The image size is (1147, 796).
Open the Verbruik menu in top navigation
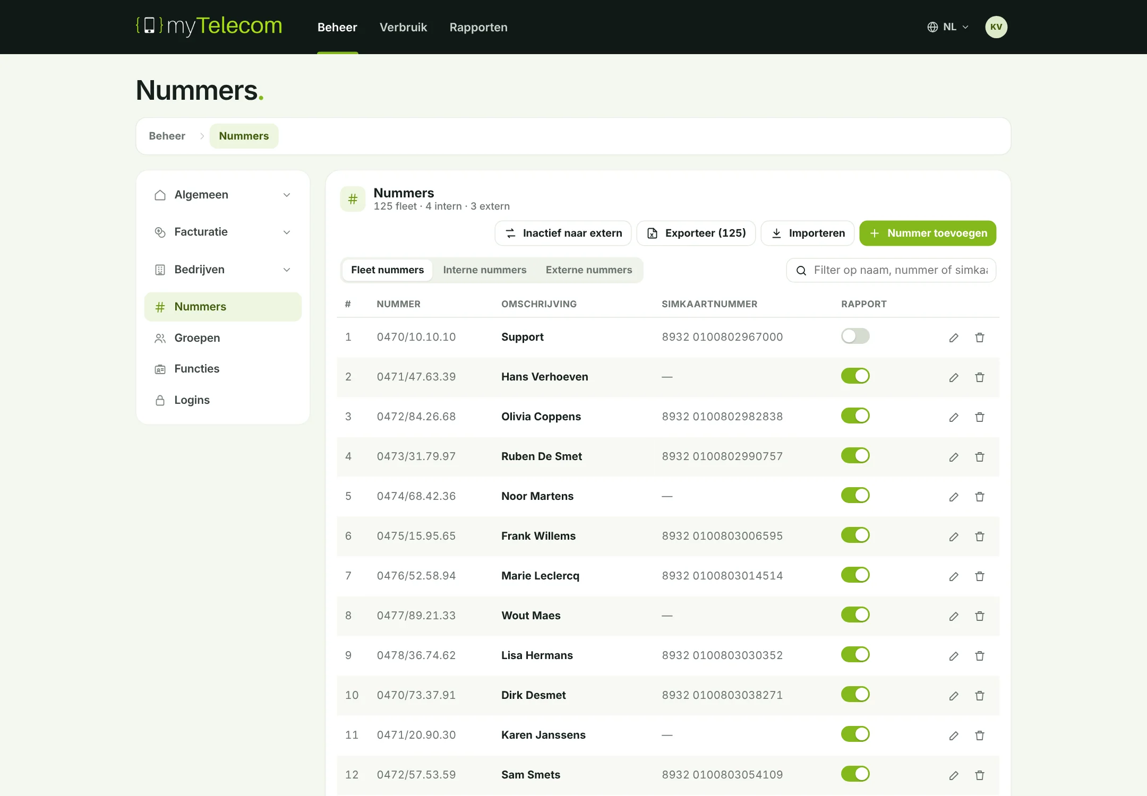coord(403,27)
